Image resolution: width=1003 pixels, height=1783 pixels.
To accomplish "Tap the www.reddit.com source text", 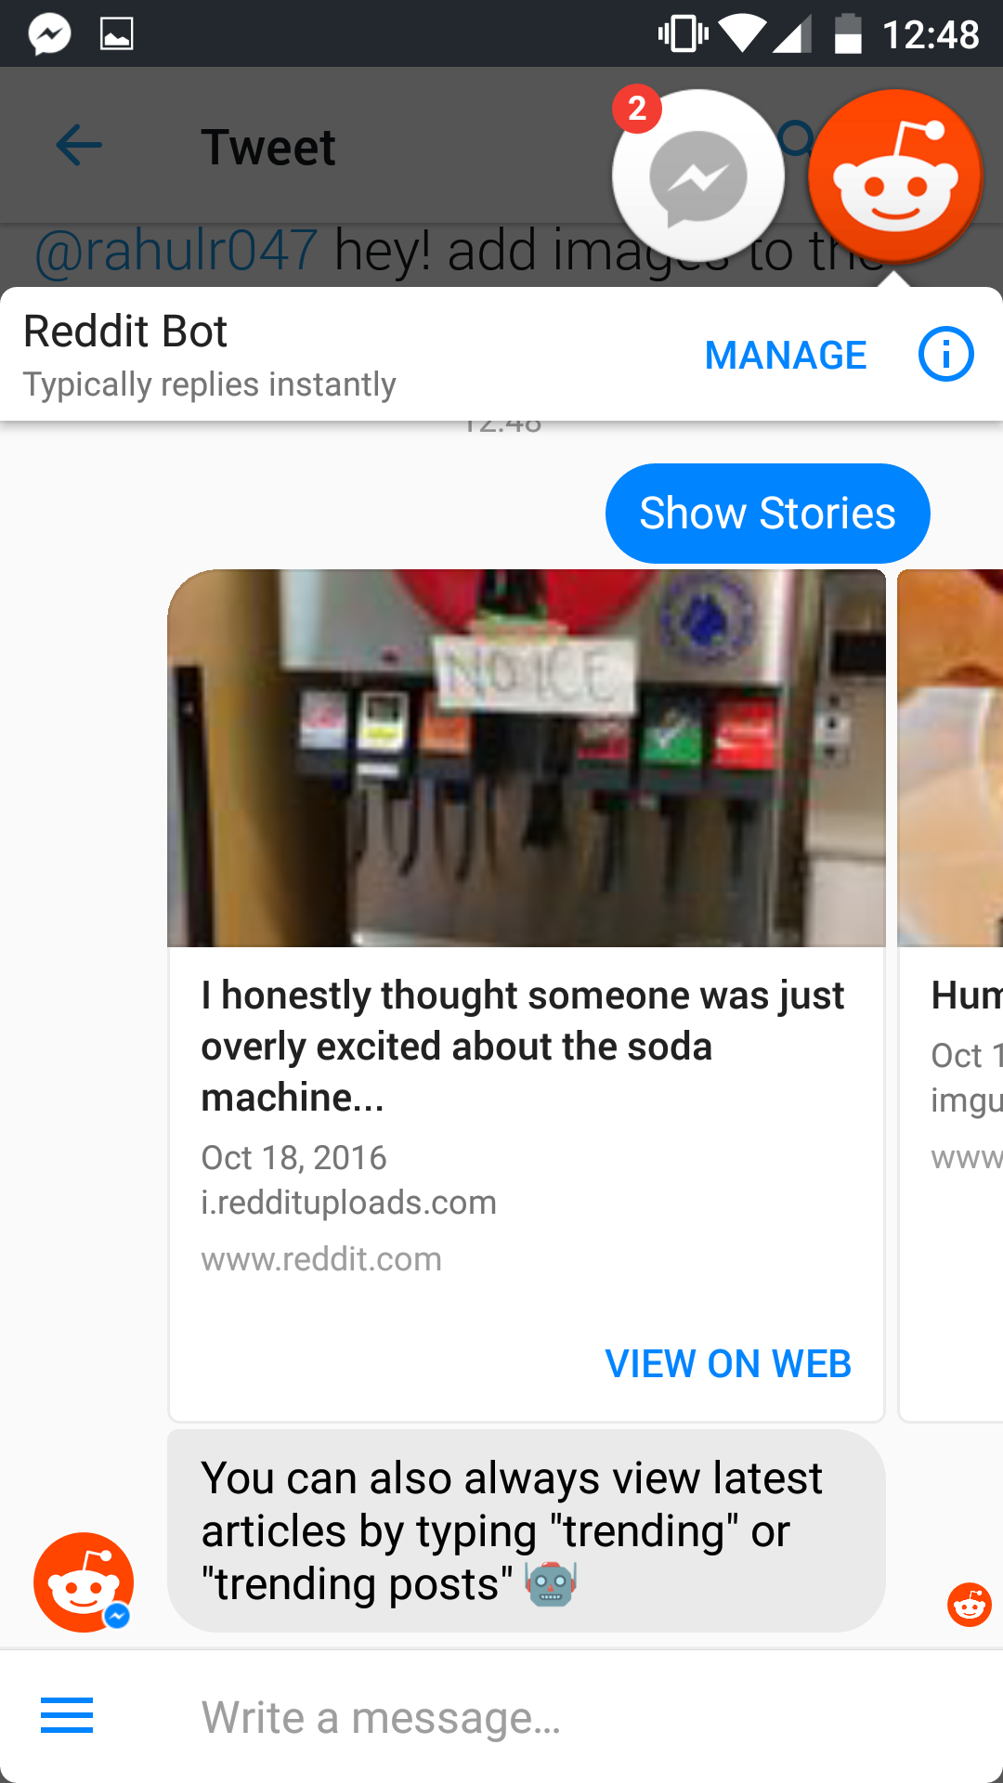I will tap(321, 1259).
